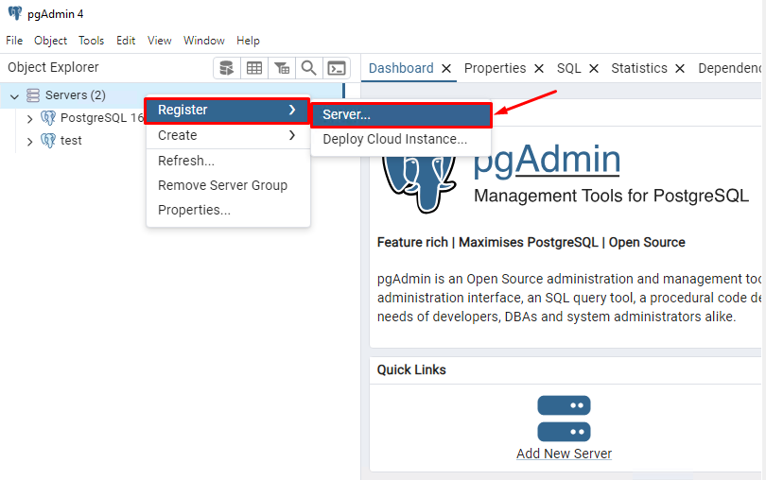This screenshot has height=480, width=766.
Task: Select Refresh... in the context menu
Action: [x=228, y=161]
